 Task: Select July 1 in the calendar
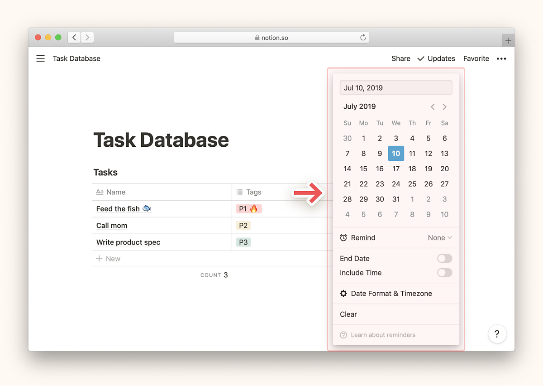coord(363,139)
